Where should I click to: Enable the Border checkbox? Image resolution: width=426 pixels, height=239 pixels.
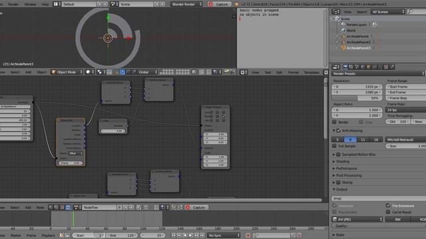pyautogui.click(x=334, y=122)
